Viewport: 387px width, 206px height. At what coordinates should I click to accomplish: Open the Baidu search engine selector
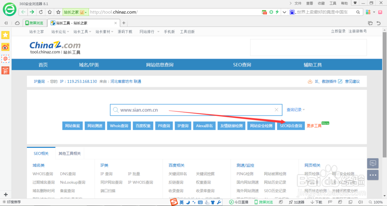pos(292,12)
